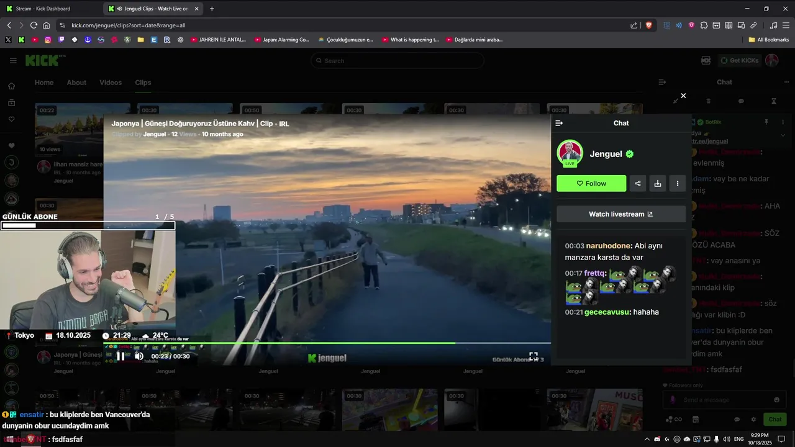Enter fullscreen on the clip player
Image resolution: width=795 pixels, height=447 pixels.
click(x=534, y=356)
